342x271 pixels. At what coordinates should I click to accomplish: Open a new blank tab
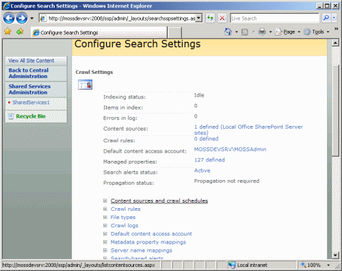pyautogui.click(x=175, y=33)
